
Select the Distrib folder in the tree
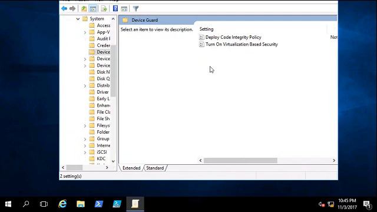(x=103, y=85)
